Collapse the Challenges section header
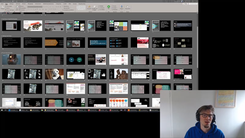Viewport: 245px width, 138px height. (1, 36)
